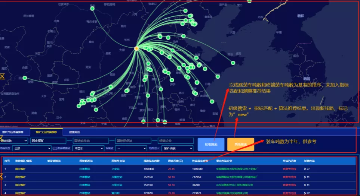Click terminal tonnage 39200 in row 3
Screen dimensions: 360x196
tap(196, 185)
